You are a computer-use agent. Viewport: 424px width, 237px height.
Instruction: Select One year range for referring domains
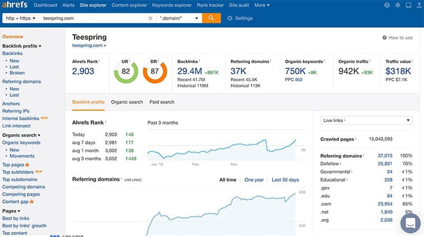point(254,180)
